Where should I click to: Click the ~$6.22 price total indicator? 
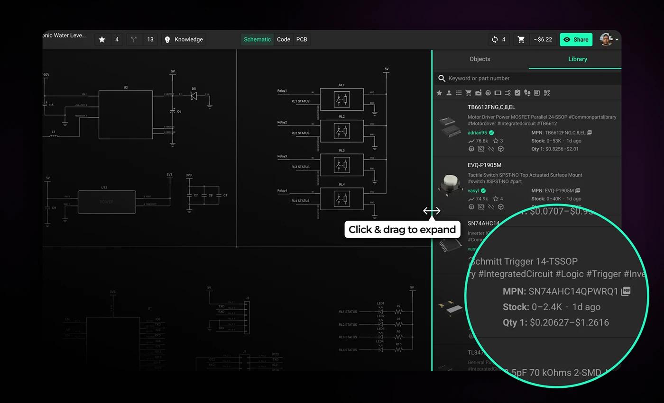pos(543,39)
